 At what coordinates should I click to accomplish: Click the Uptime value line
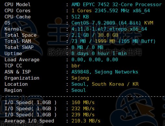99,53
